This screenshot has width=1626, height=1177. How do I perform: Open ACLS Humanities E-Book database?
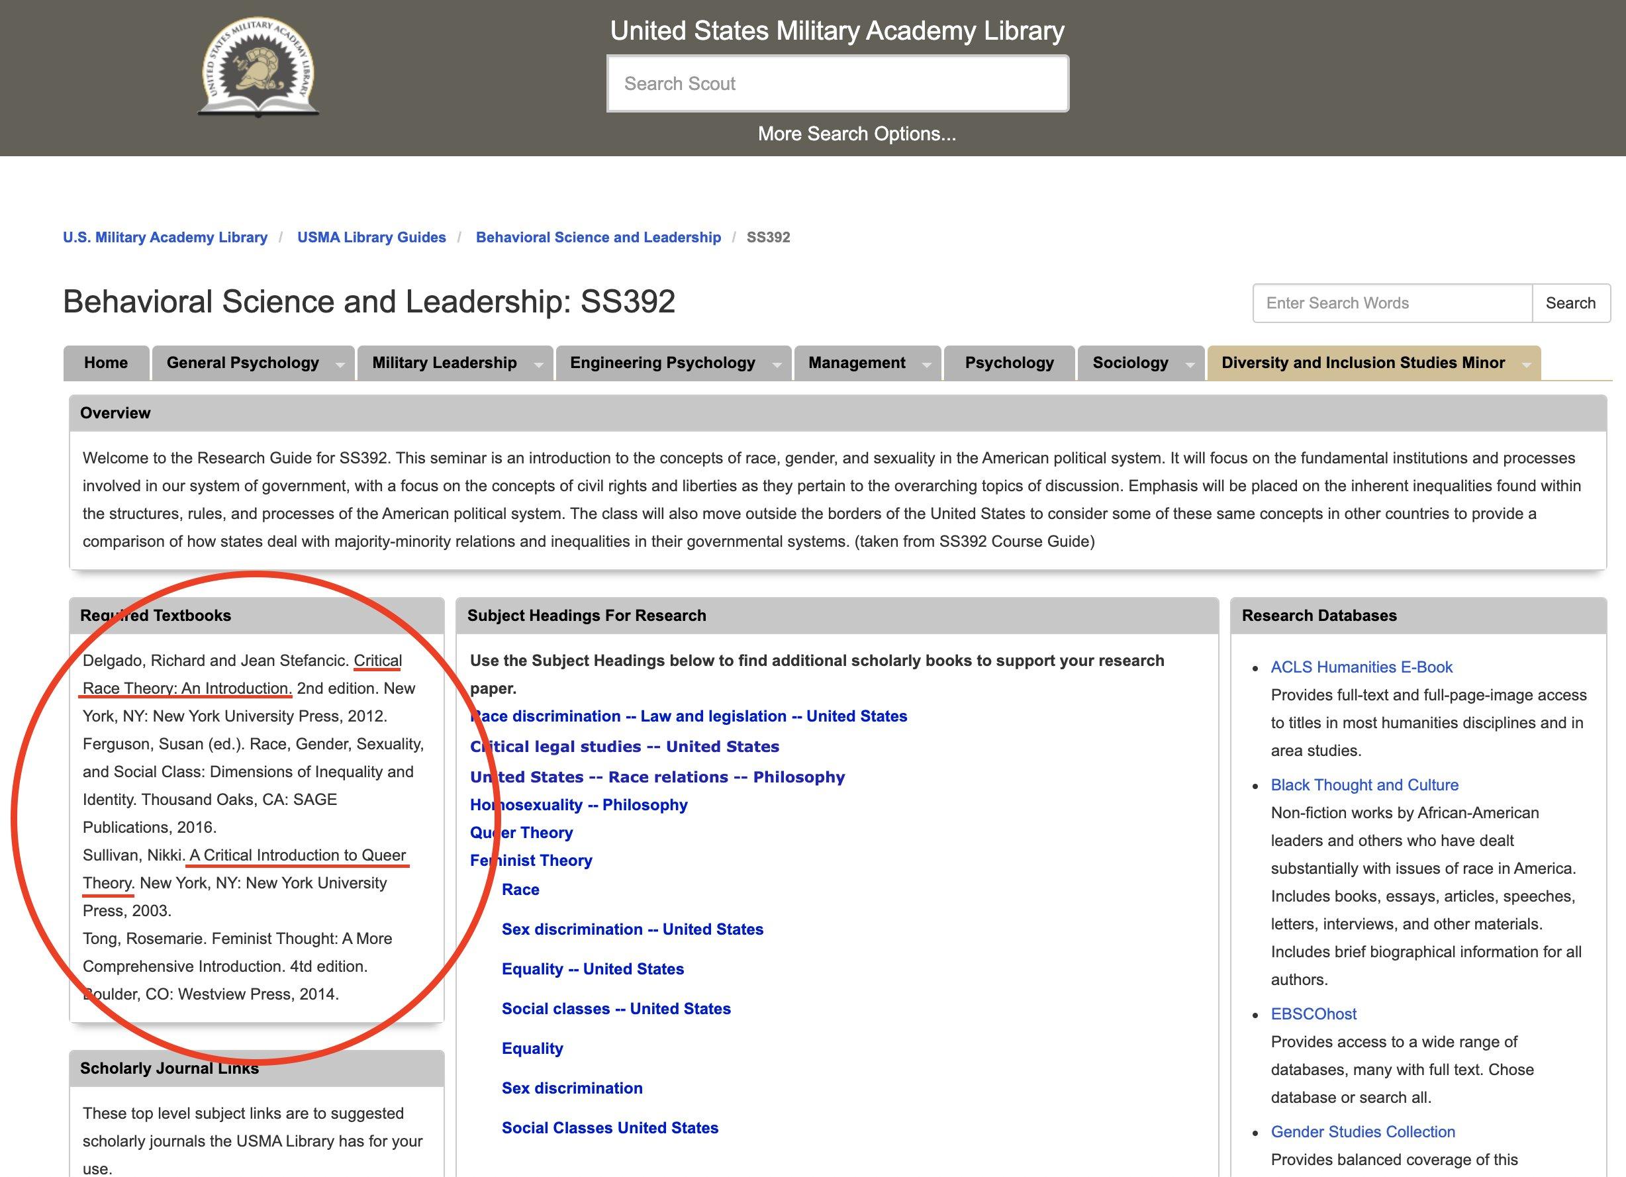click(1361, 667)
